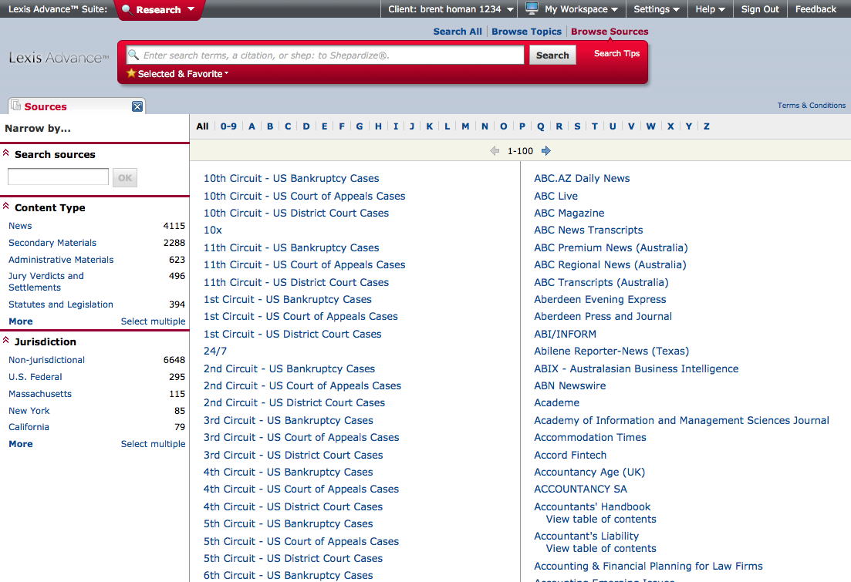851x582 pixels.
Task: Click the Sources document icon
Action: (x=15, y=106)
